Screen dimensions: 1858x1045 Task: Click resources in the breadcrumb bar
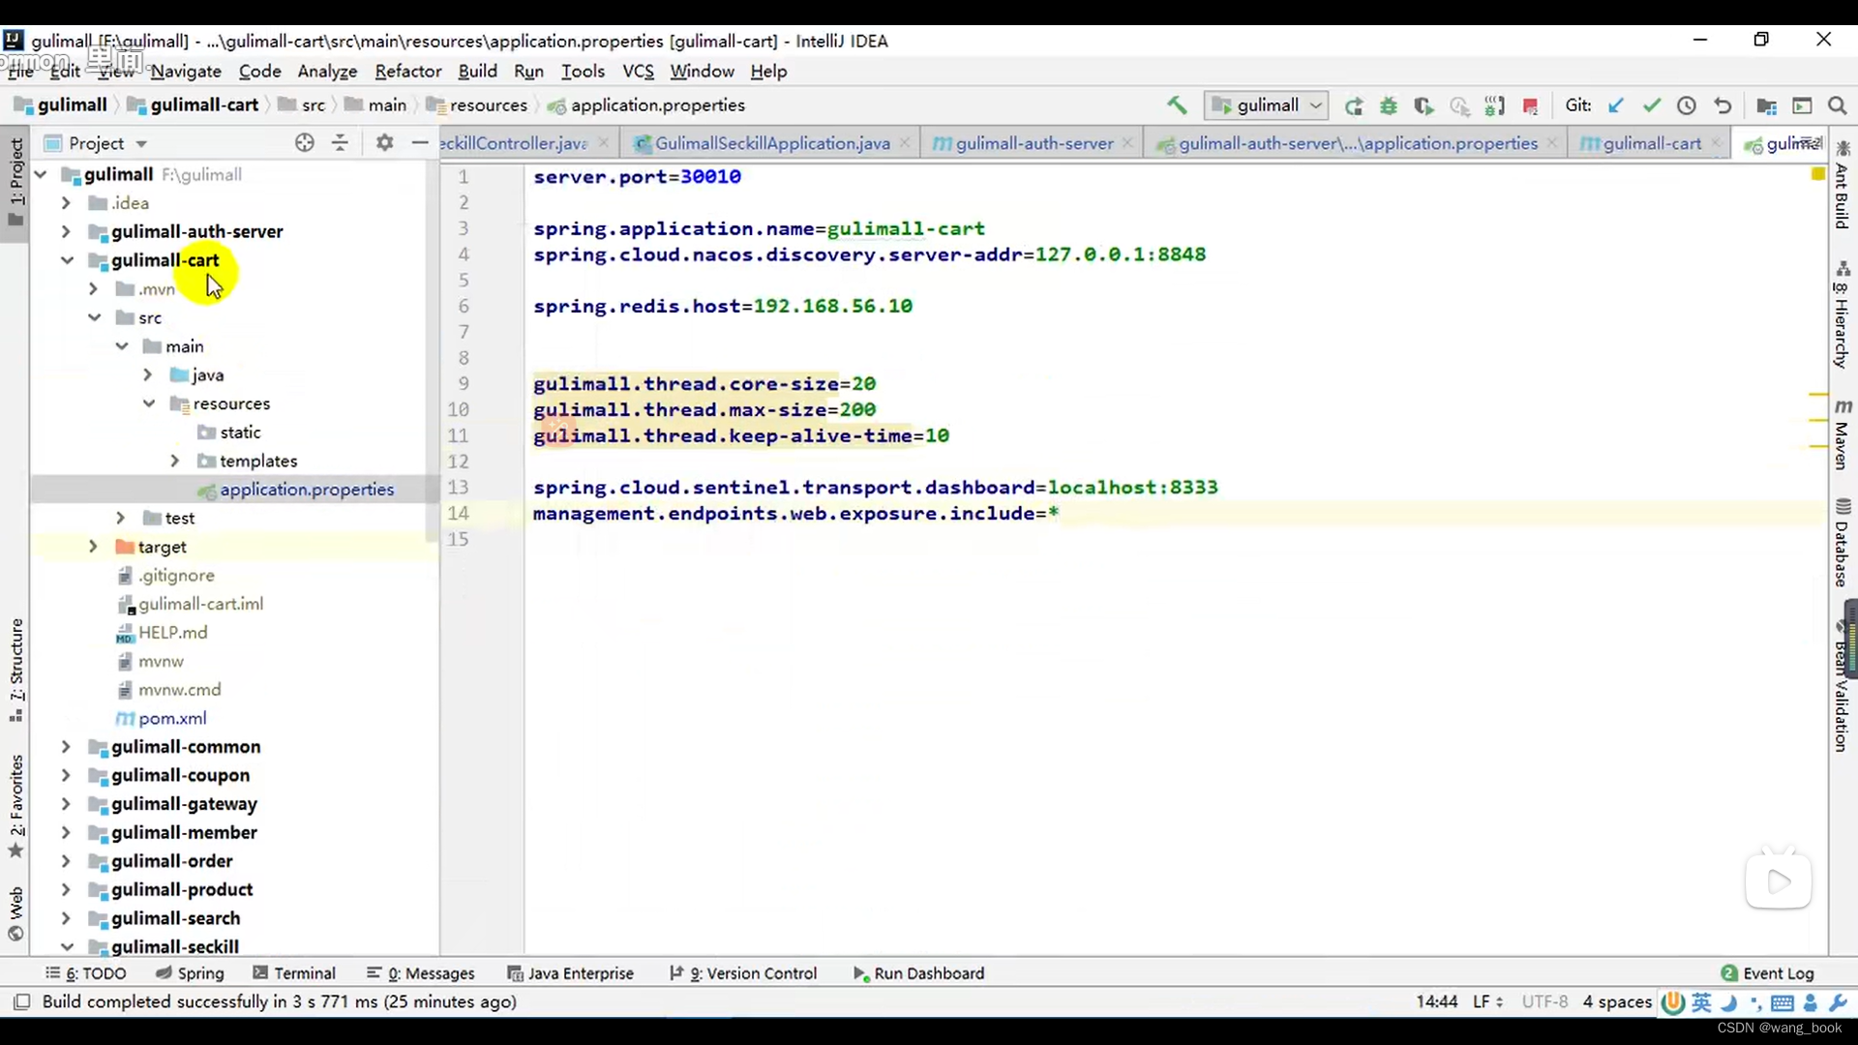click(x=488, y=105)
